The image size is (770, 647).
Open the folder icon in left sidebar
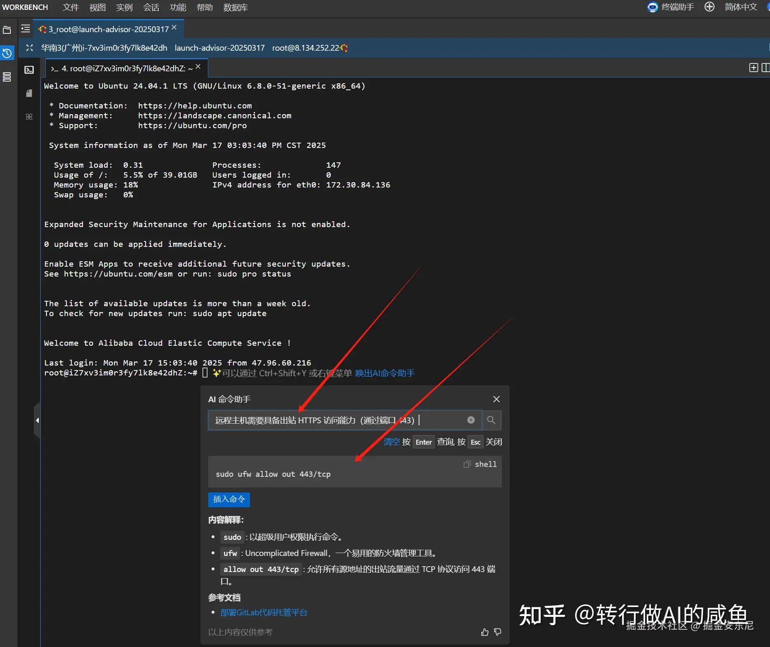coord(7,30)
